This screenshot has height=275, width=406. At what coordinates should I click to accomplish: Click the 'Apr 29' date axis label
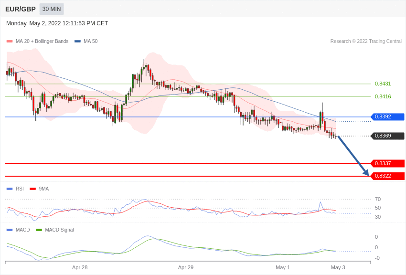(186, 267)
